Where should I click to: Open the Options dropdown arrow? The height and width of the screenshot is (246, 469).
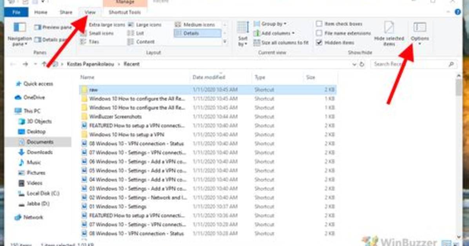(420, 44)
